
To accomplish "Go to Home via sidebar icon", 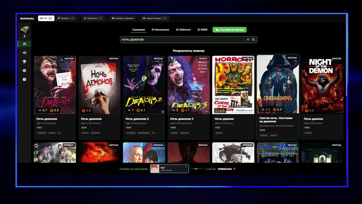I will coord(25,44).
